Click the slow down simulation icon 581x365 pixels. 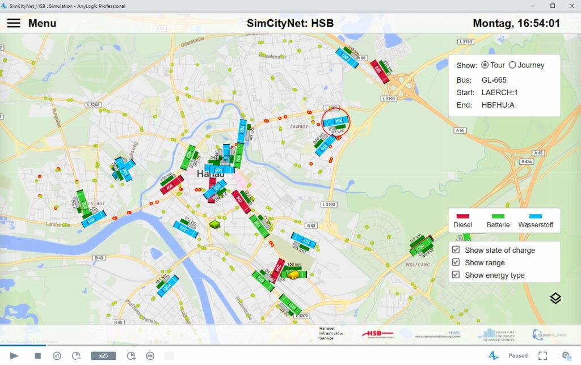76,355
